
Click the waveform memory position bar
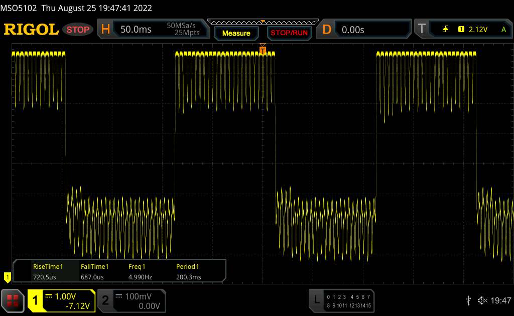(263, 22)
